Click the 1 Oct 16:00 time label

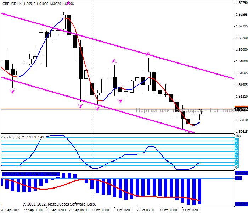click(x=123, y=210)
